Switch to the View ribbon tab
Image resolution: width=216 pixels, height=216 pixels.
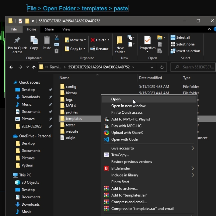66,30
